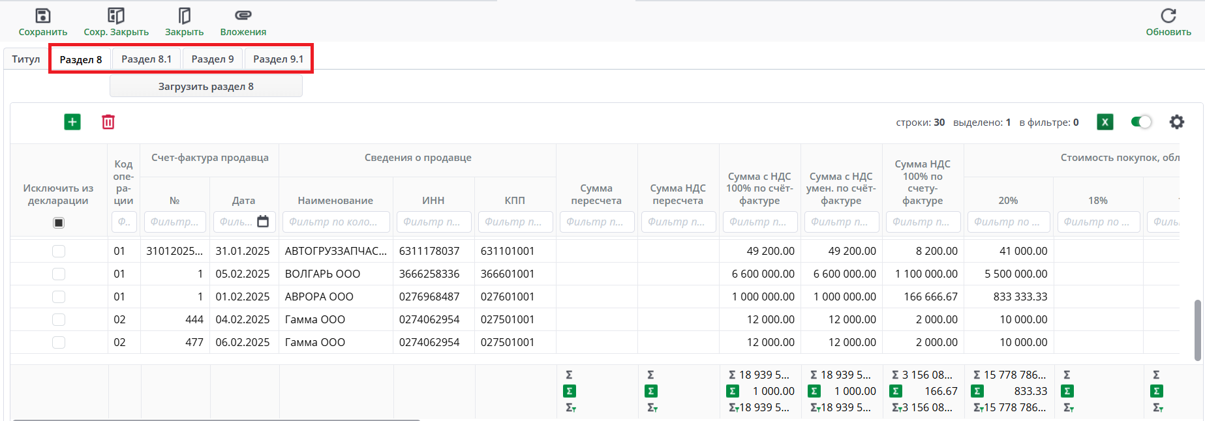Open Attachments (Вложения) paperclip icon
Image resolution: width=1205 pixels, height=421 pixels.
pos(243,16)
